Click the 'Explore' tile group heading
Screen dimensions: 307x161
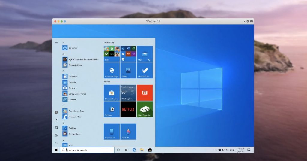pos(107,81)
